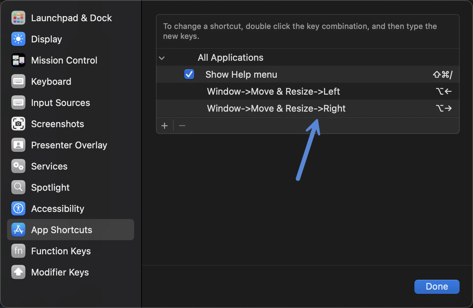Screen dimensions: 473x308
Task: Open the Presenter Overlay icon
Action: pyautogui.click(x=18, y=145)
